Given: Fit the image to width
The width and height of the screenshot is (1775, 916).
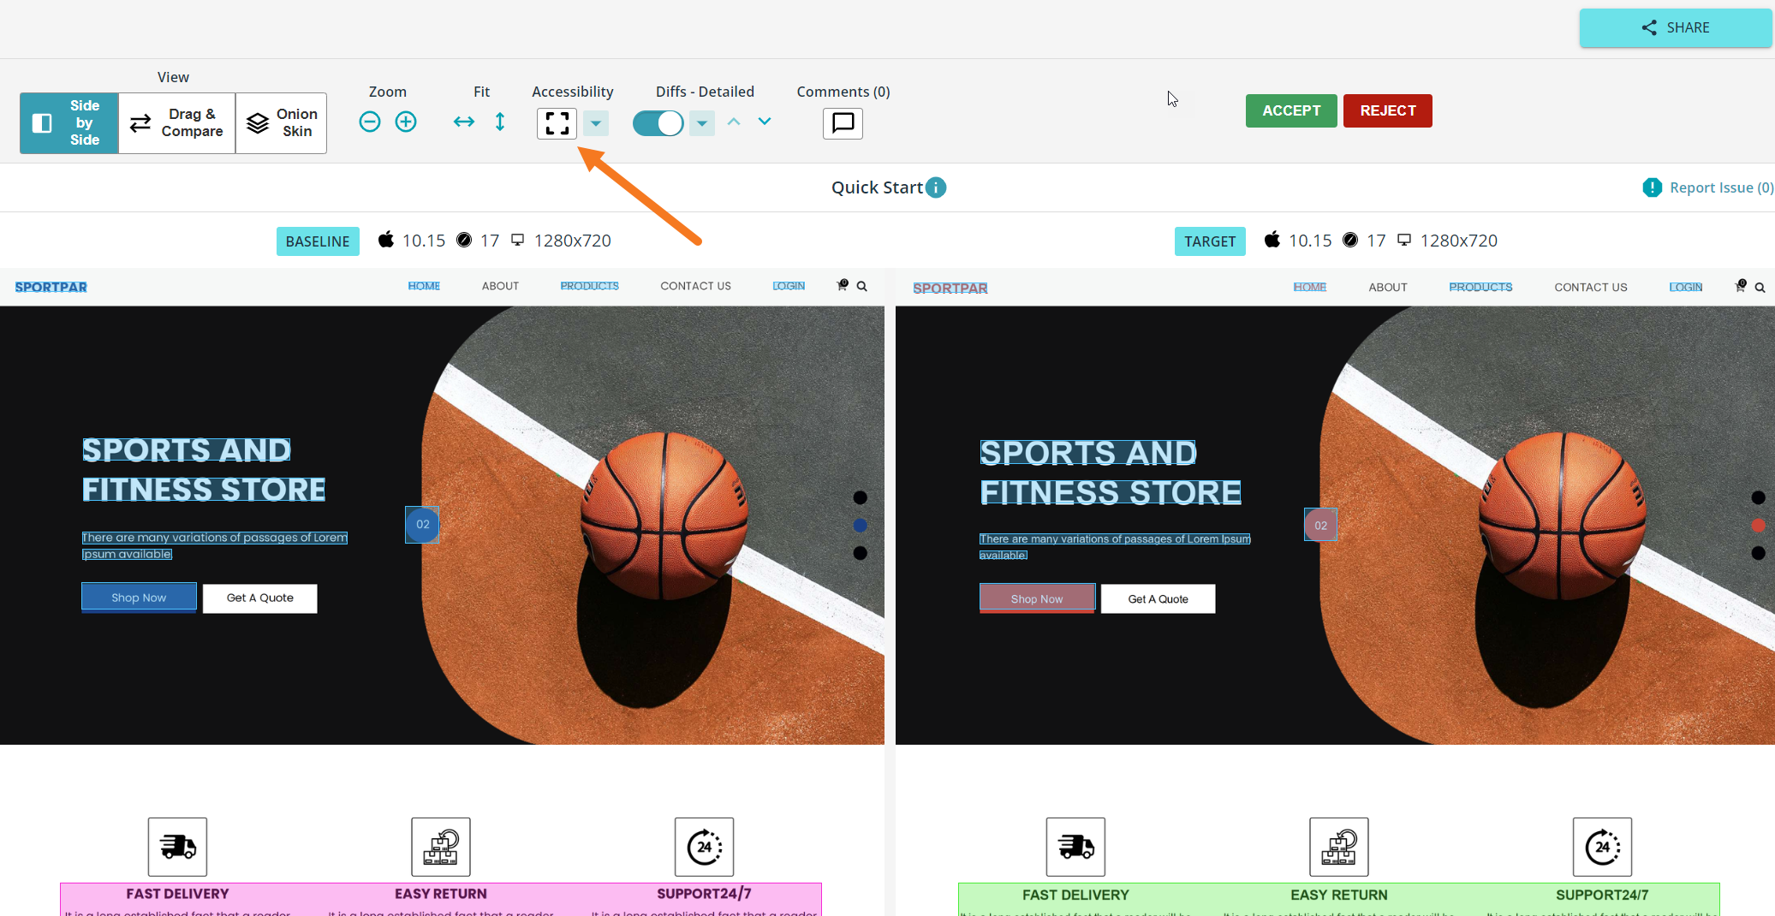Looking at the screenshot, I should click(x=464, y=122).
